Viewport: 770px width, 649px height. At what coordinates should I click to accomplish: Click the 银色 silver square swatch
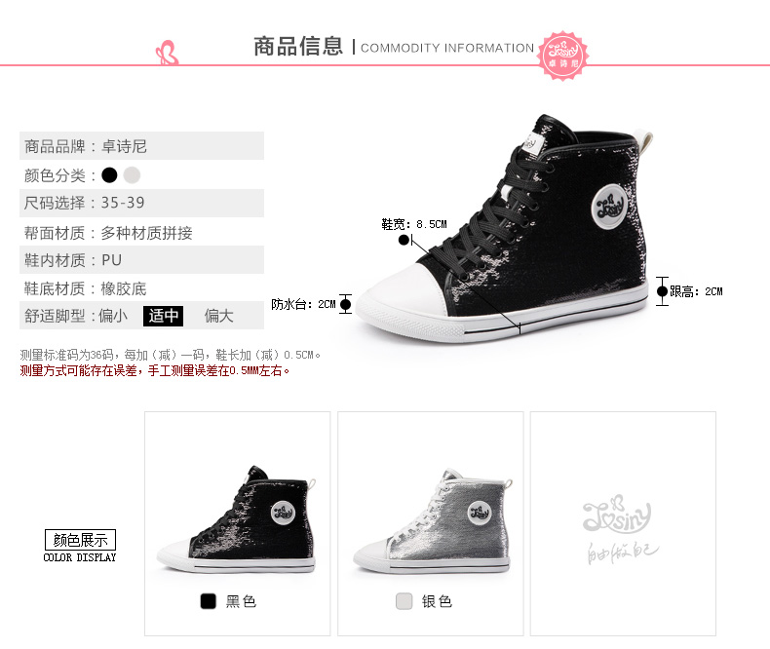[404, 601]
